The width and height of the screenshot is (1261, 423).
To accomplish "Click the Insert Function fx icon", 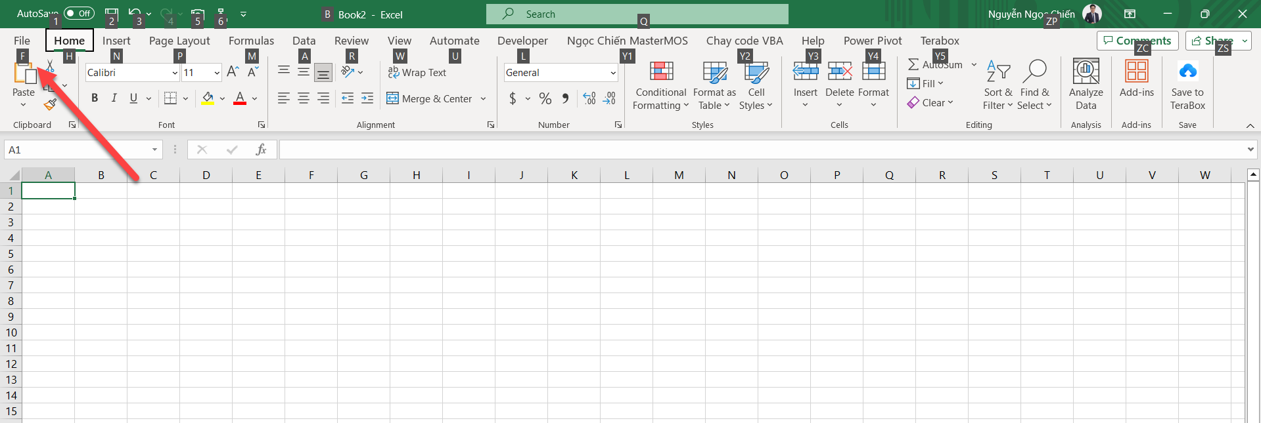I will pyautogui.click(x=261, y=150).
